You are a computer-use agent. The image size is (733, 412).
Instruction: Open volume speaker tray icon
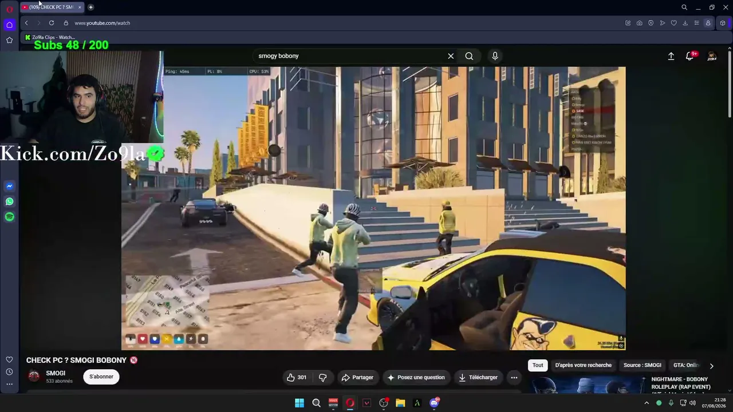pos(693,403)
